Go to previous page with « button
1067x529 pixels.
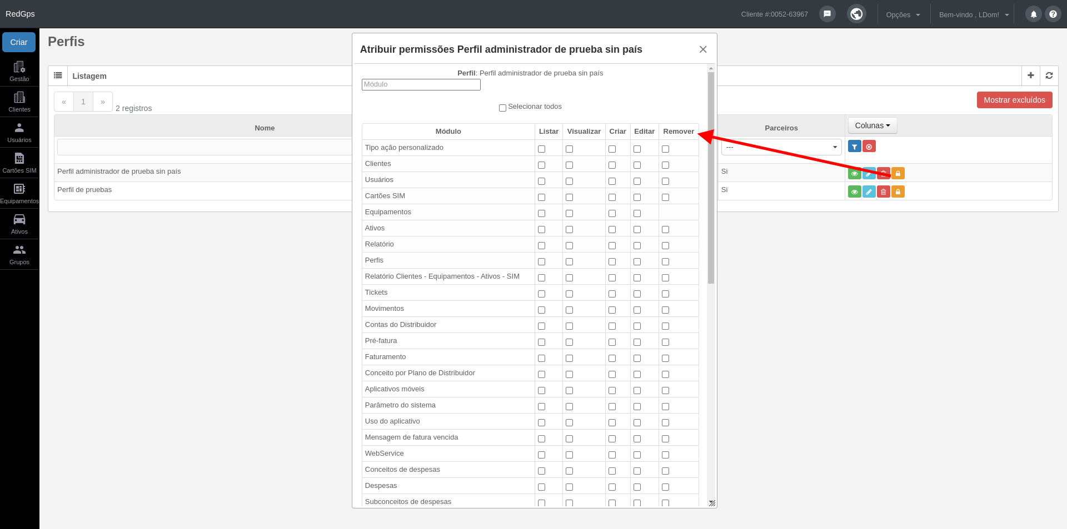[x=64, y=102]
